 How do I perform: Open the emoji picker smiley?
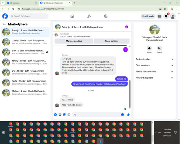[x=122, y=114]
